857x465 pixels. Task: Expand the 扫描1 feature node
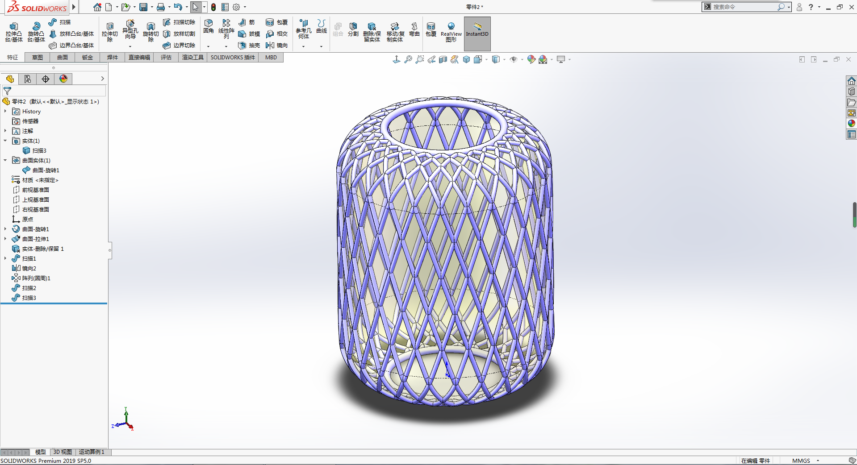coord(5,258)
